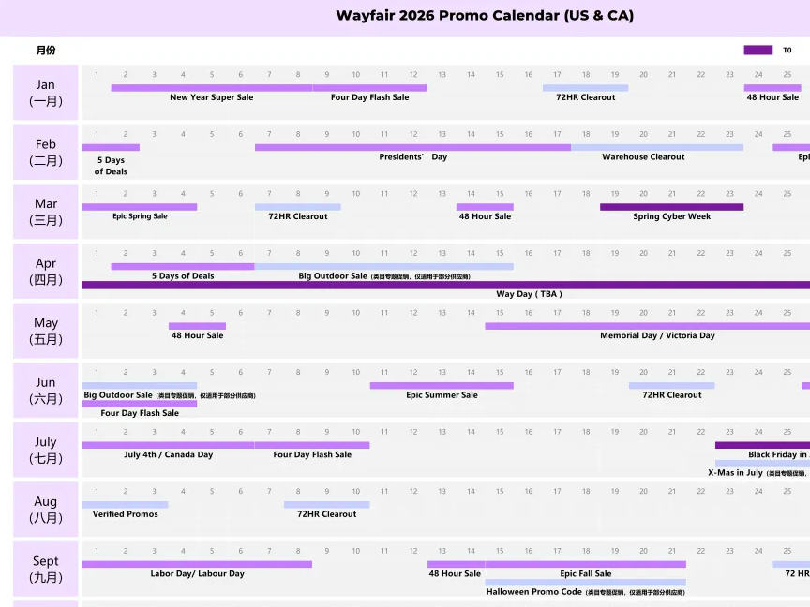Click the Spring Cyber Week bar
The height and width of the screenshot is (607, 810).
(x=671, y=207)
